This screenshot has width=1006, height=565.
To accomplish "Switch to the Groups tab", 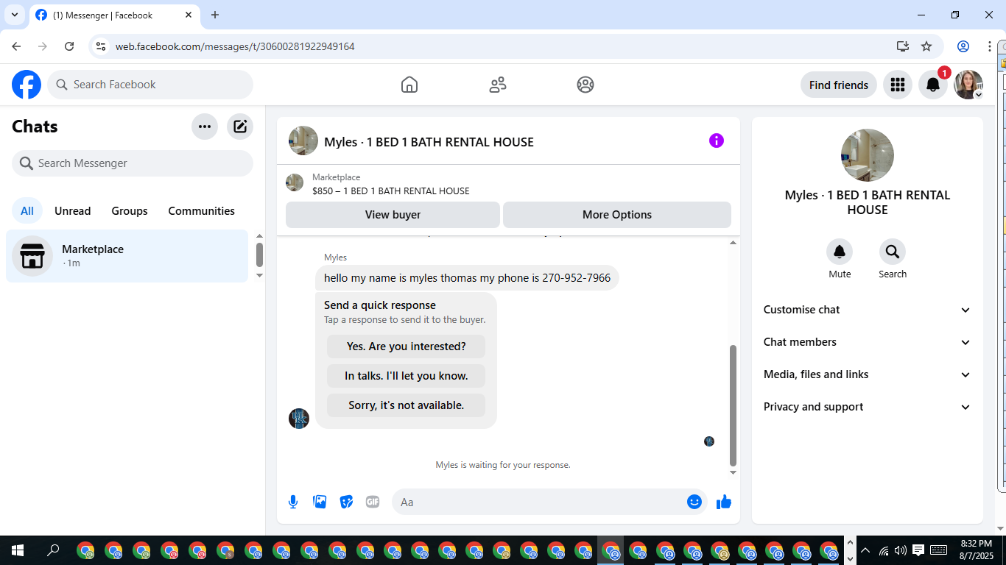I will click(130, 211).
